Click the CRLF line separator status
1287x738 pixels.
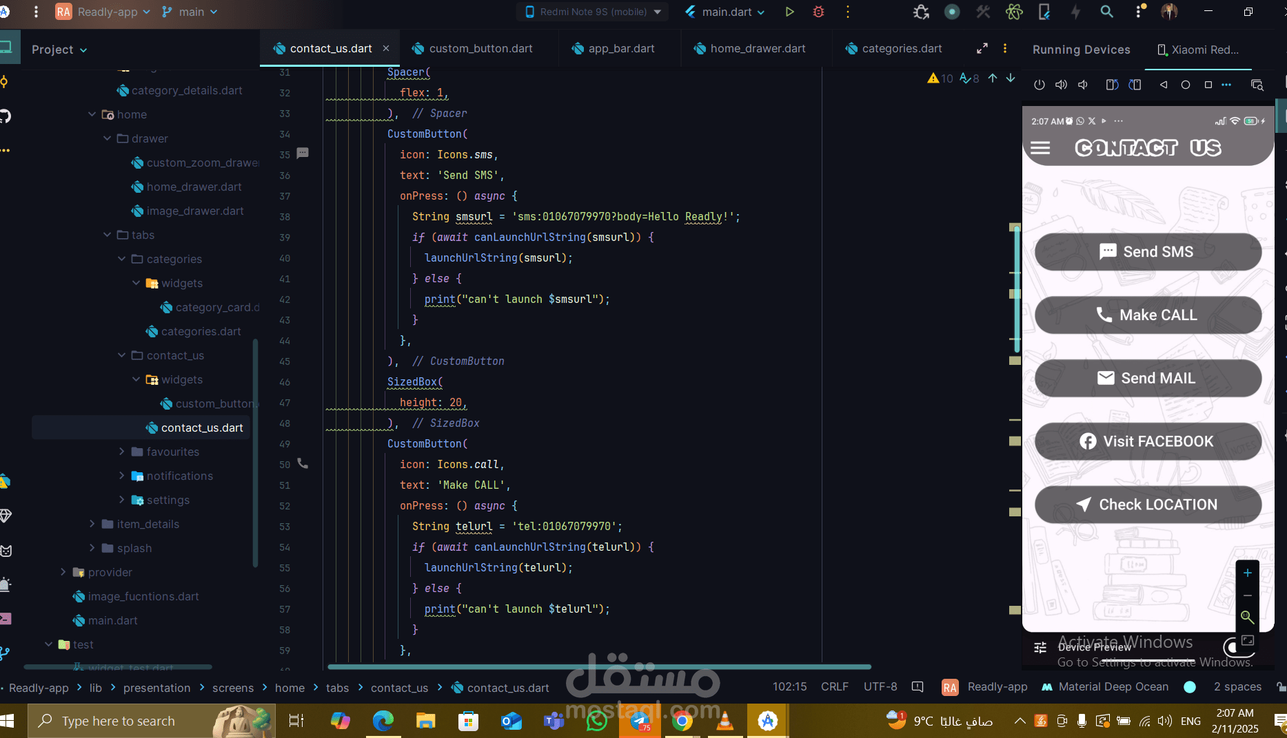coord(834,686)
